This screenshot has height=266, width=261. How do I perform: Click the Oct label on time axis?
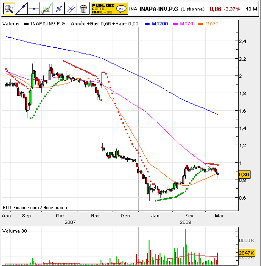60,216
